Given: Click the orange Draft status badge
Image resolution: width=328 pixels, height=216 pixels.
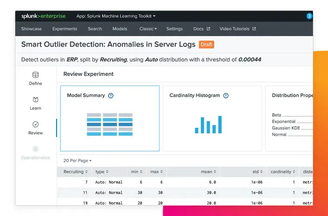Looking at the screenshot, I should (x=206, y=44).
